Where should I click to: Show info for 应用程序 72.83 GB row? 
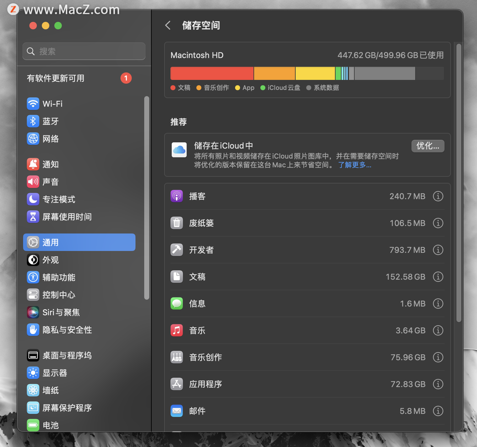(x=438, y=384)
